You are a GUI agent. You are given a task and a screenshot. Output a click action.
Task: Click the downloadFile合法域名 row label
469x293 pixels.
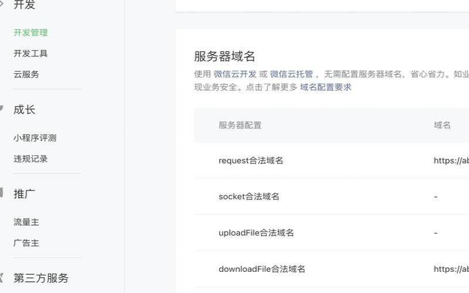[x=262, y=269]
